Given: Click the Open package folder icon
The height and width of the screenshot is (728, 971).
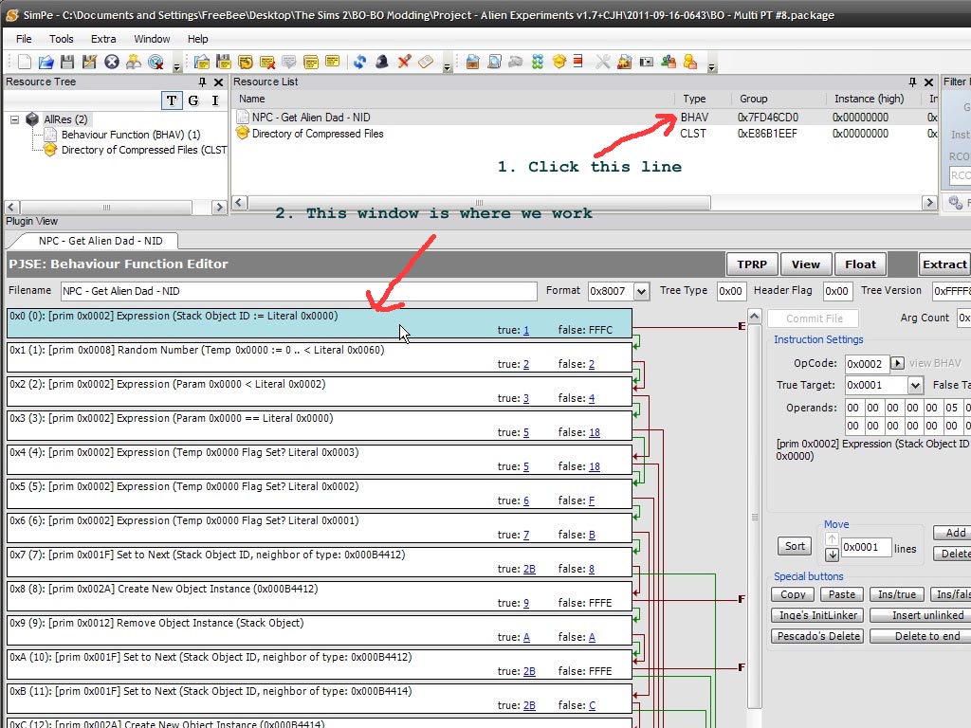Looking at the screenshot, I should coord(46,63).
